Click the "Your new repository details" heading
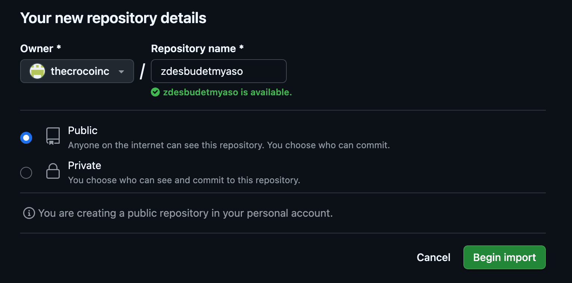Viewport: 572px width, 283px height. pos(113,18)
